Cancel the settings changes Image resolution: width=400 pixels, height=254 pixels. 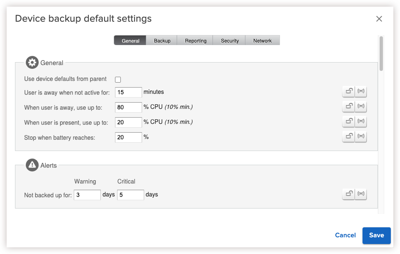click(345, 235)
